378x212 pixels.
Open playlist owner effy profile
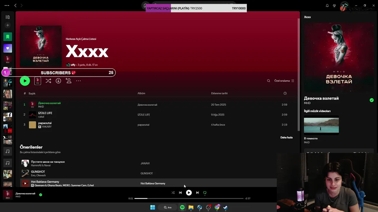(73, 65)
